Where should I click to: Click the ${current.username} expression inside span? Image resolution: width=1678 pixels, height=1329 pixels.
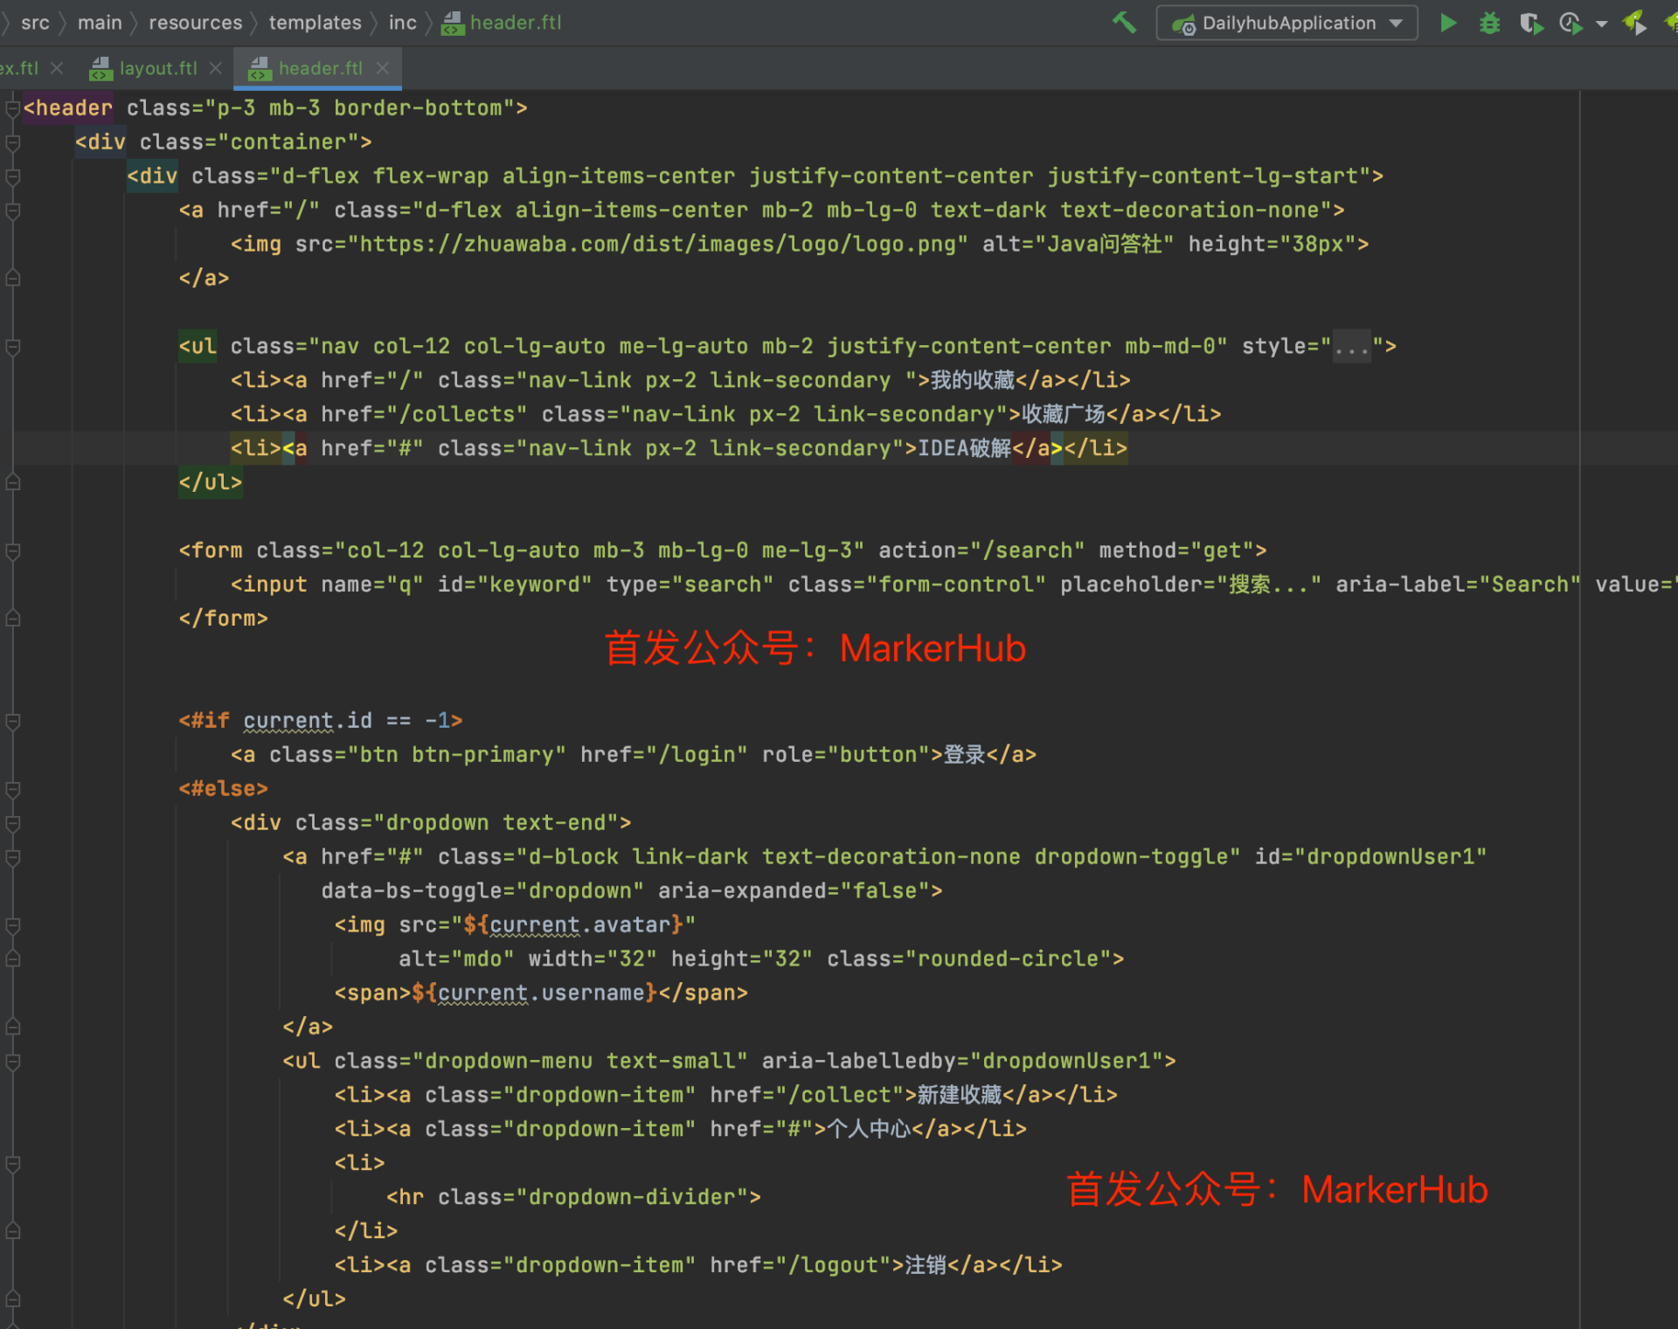(533, 993)
